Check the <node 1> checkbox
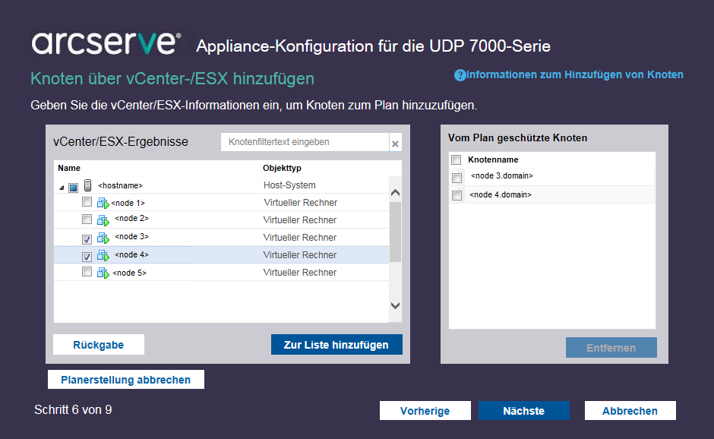 (x=87, y=202)
